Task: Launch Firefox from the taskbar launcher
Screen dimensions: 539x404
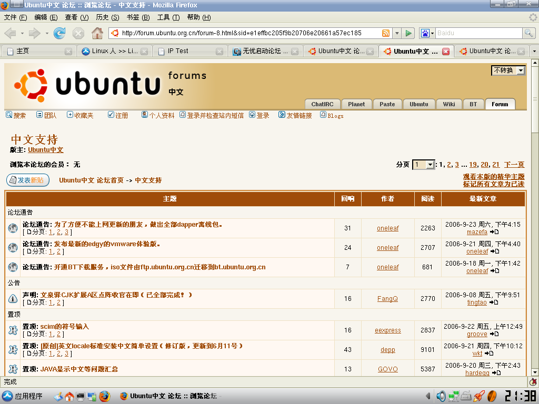Action: tap(105, 397)
